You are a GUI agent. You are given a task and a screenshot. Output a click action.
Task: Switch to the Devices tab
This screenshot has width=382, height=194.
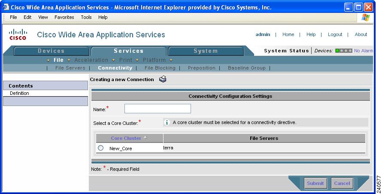point(51,51)
